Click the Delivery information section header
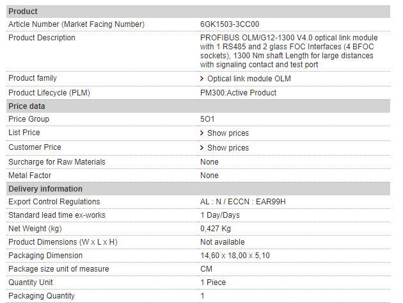This screenshot has width=403, height=303. pyautogui.click(x=45, y=189)
